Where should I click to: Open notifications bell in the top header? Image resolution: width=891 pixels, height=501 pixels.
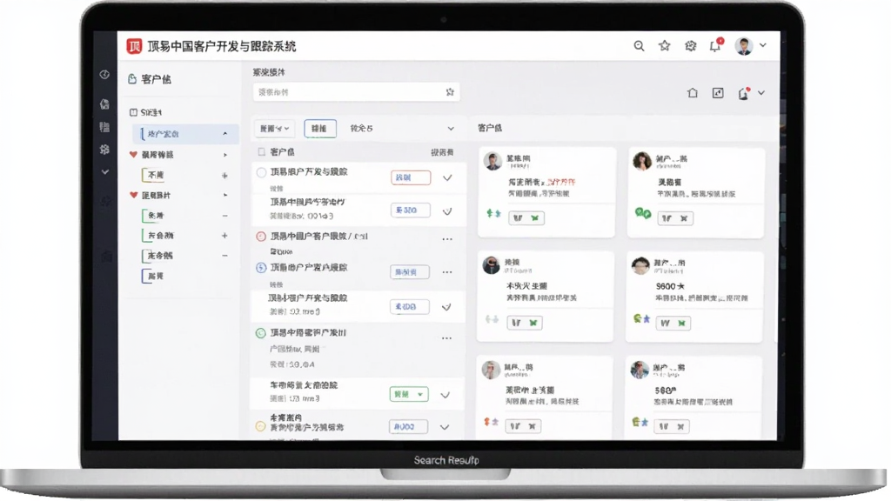715,46
